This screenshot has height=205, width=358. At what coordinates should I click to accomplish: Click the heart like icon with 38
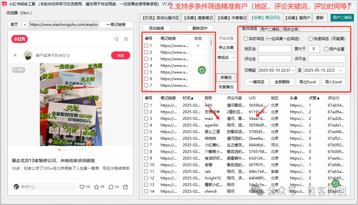pyautogui.click(x=82, y=187)
